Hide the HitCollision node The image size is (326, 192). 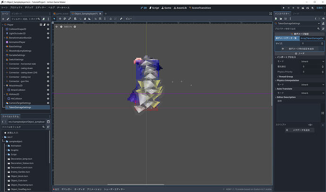click(48, 99)
